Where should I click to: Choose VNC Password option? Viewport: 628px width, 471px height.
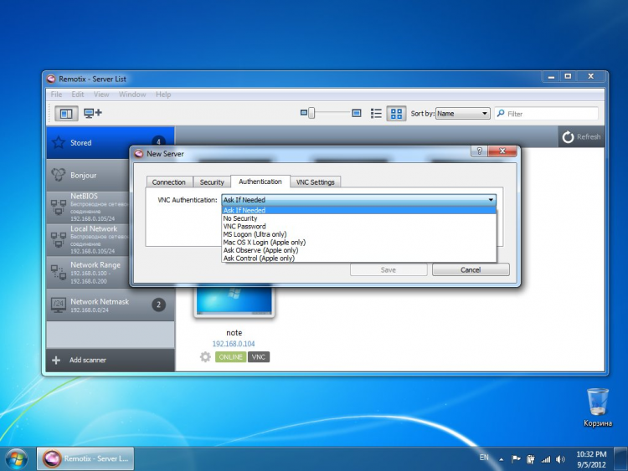(359, 227)
